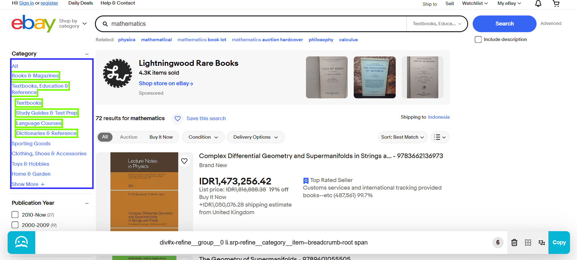Open Complex Differential Geometry listing title
This screenshot has width=577, height=260.
pyautogui.click(x=321, y=156)
